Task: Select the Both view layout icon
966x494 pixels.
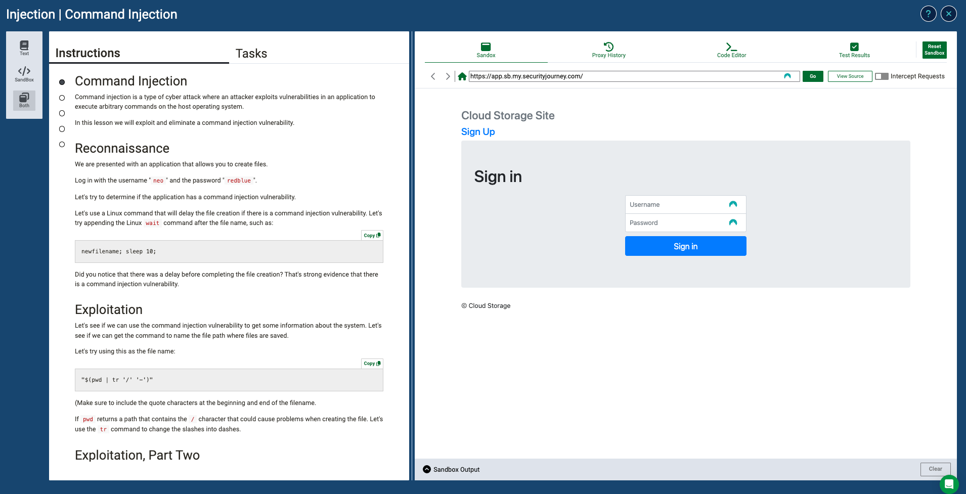Action: (24, 100)
